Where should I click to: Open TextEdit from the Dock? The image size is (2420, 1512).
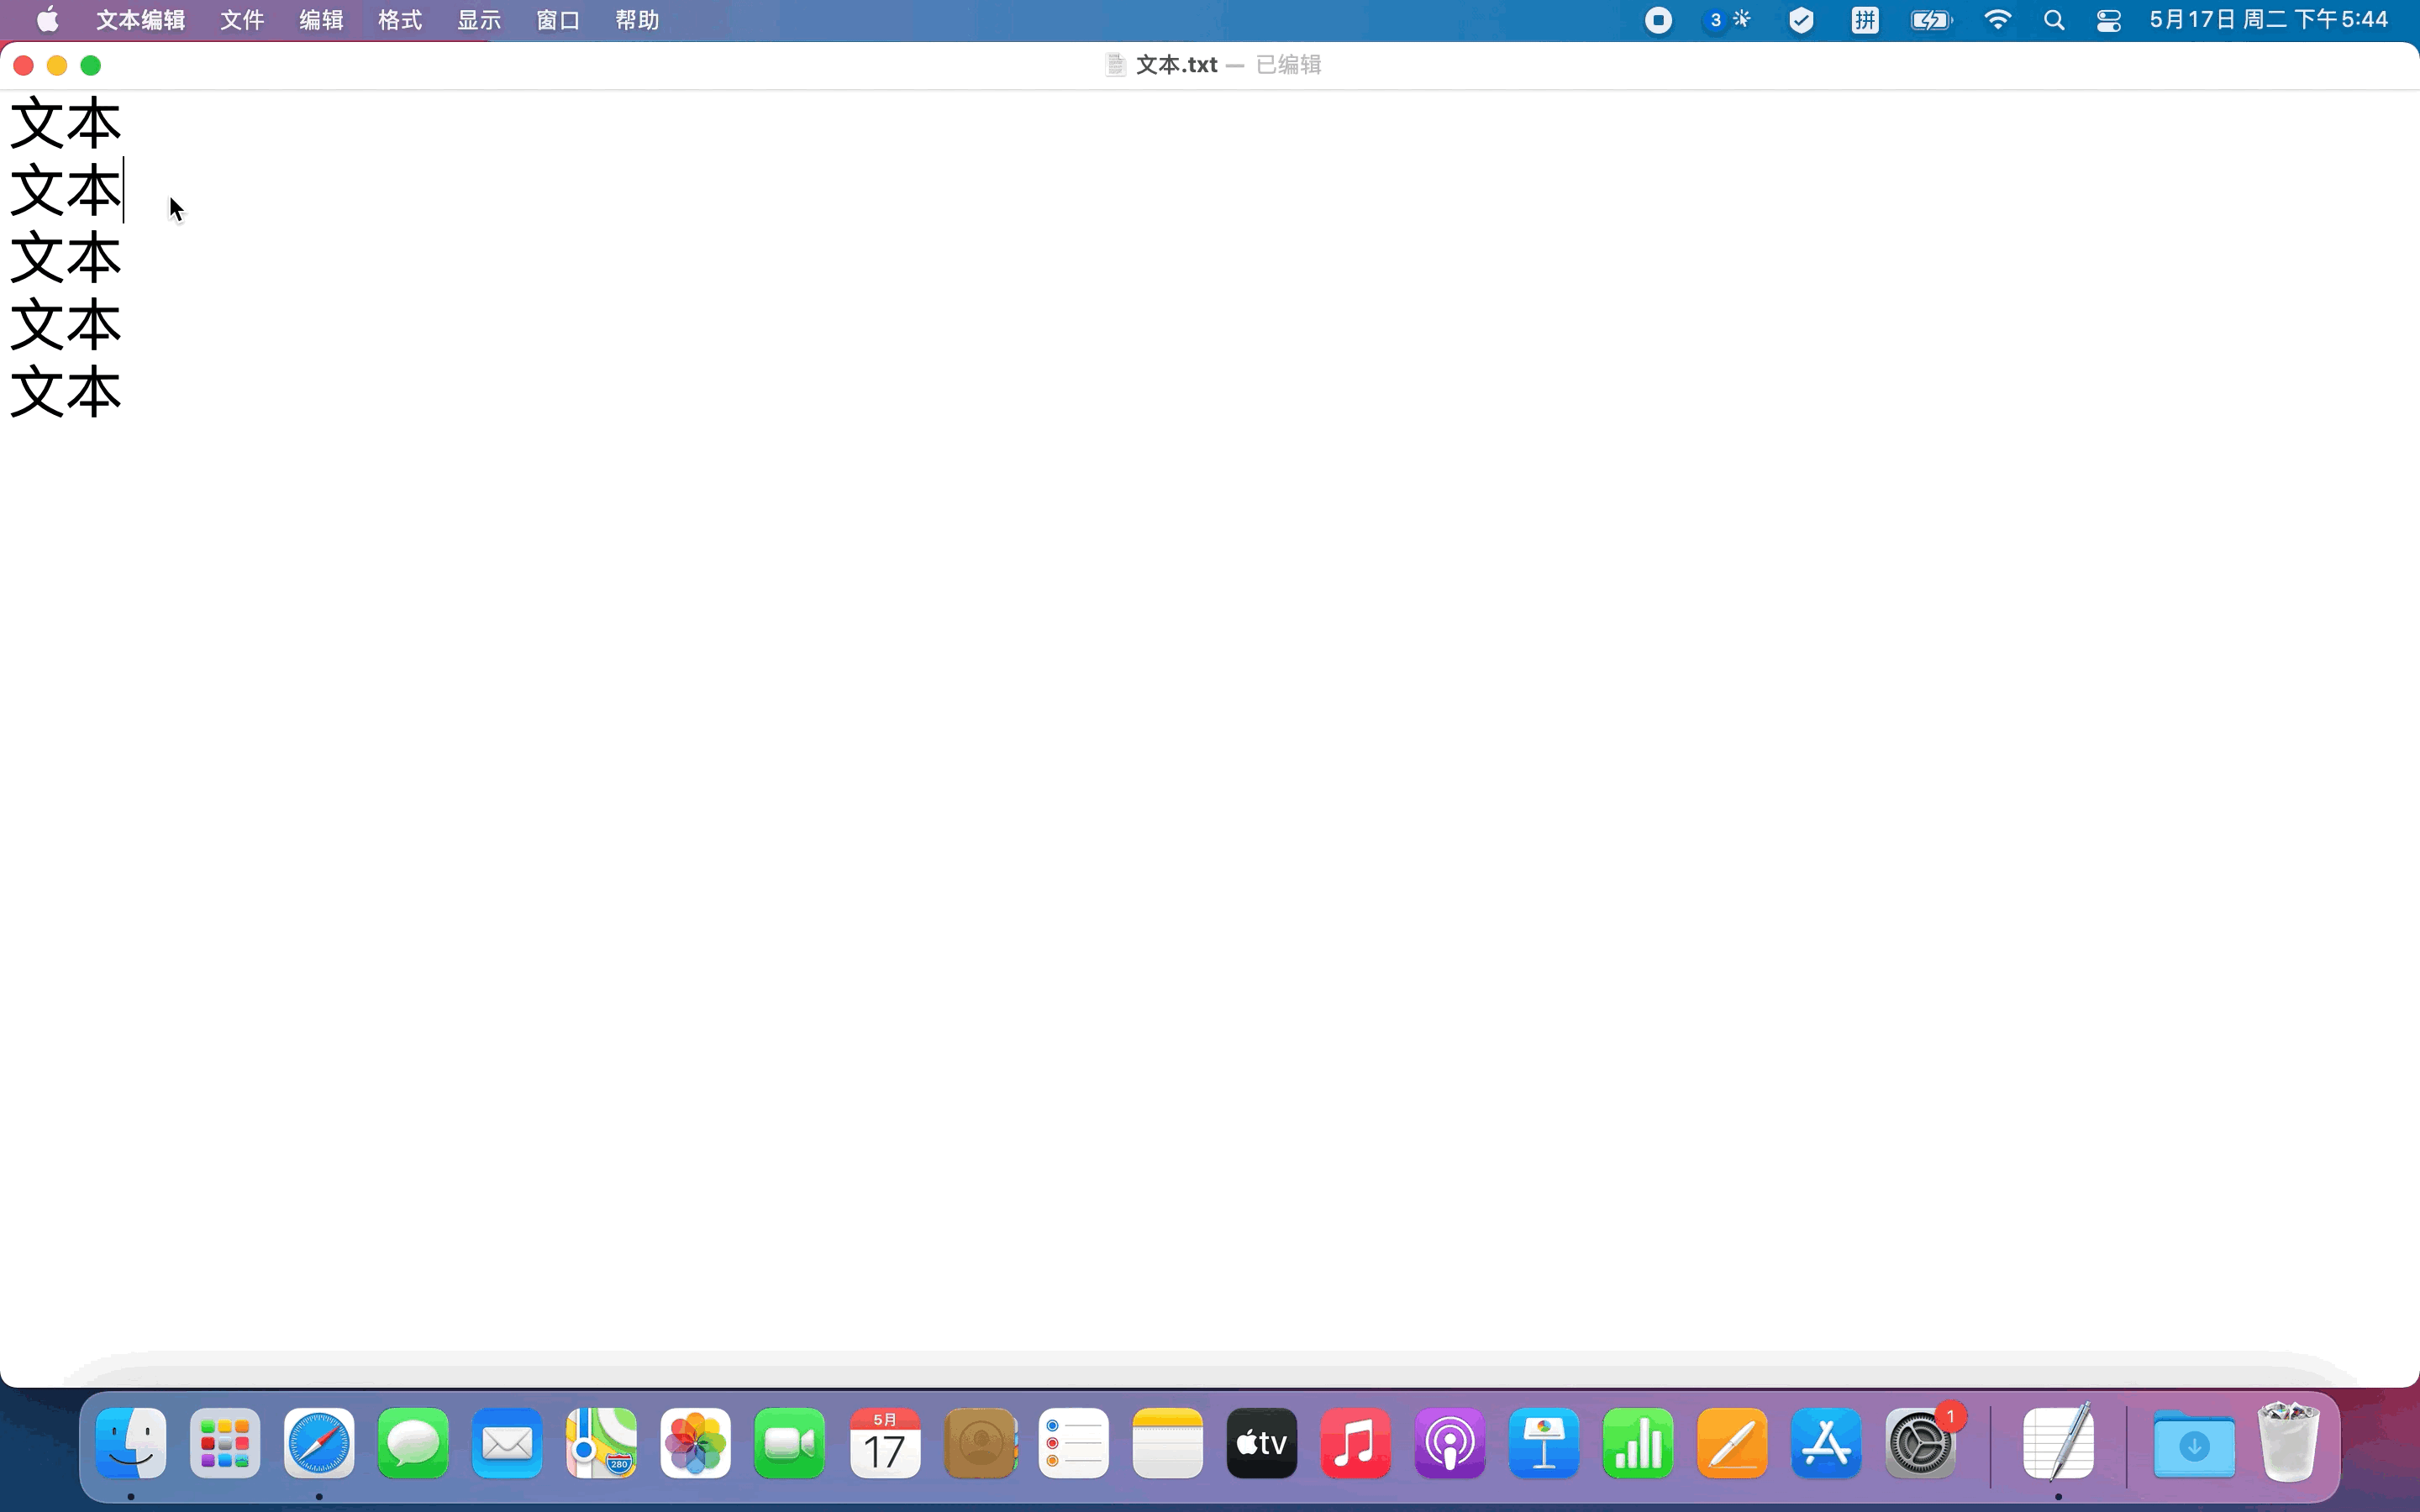click(x=2058, y=1443)
